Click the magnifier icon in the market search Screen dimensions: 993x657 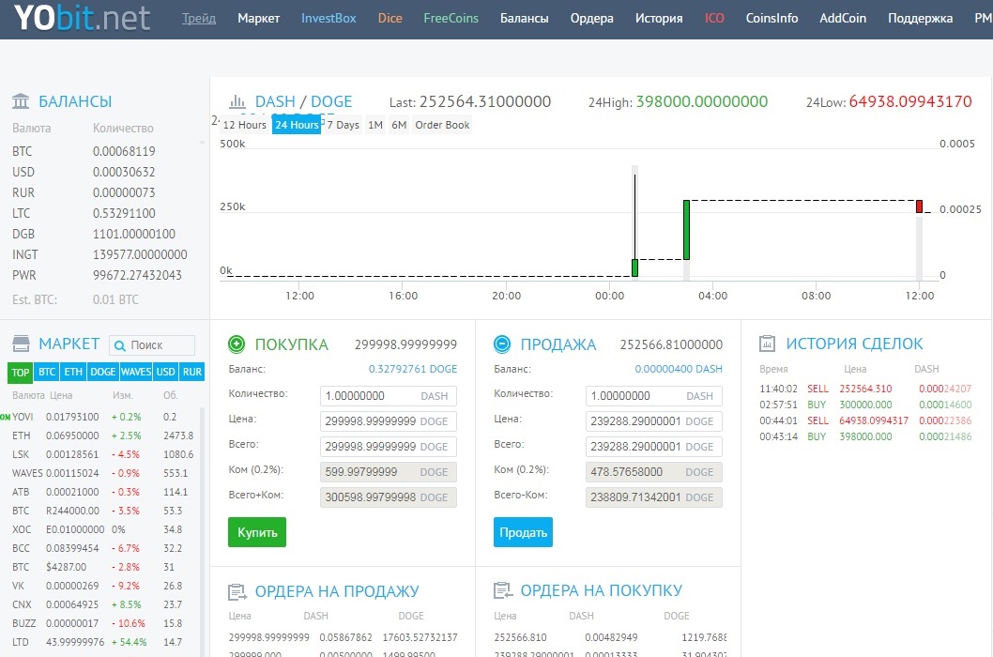pos(120,345)
